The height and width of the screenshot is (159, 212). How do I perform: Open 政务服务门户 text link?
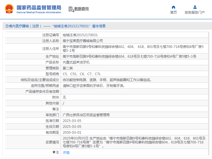(x=195, y=13)
